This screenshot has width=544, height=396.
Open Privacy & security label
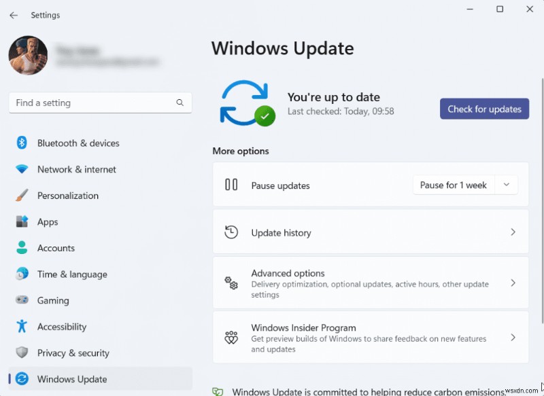[x=73, y=353]
